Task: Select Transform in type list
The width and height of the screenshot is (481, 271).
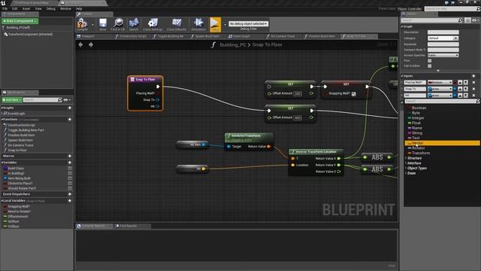Action: coord(421,153)
